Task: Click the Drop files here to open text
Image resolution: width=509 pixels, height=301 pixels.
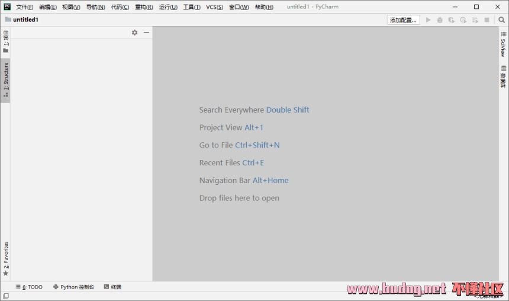Action: [239, 198]
